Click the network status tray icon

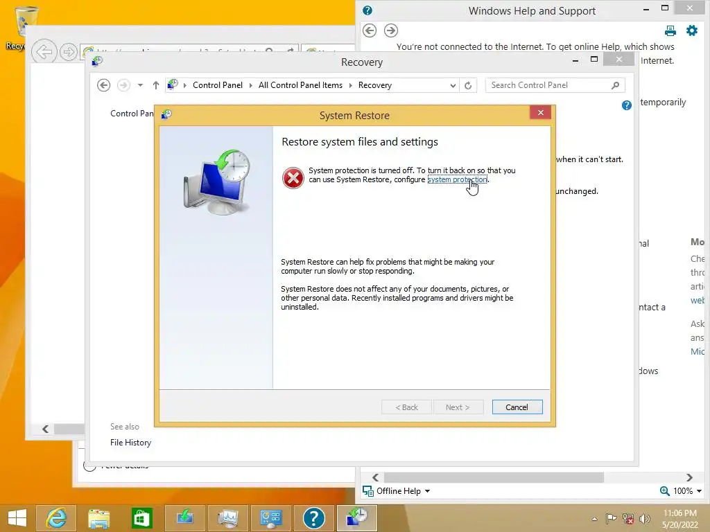628,518
